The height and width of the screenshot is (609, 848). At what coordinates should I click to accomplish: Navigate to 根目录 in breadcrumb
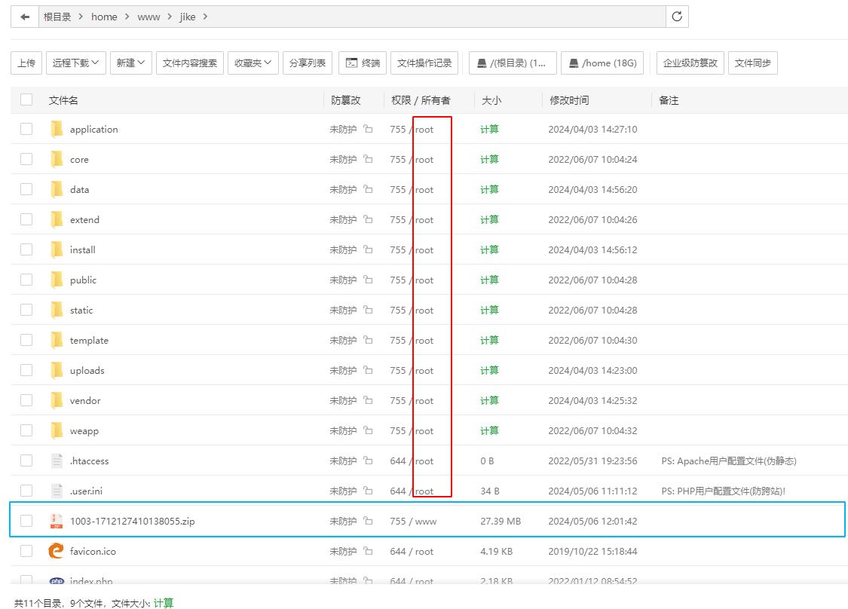coord(57,17)
